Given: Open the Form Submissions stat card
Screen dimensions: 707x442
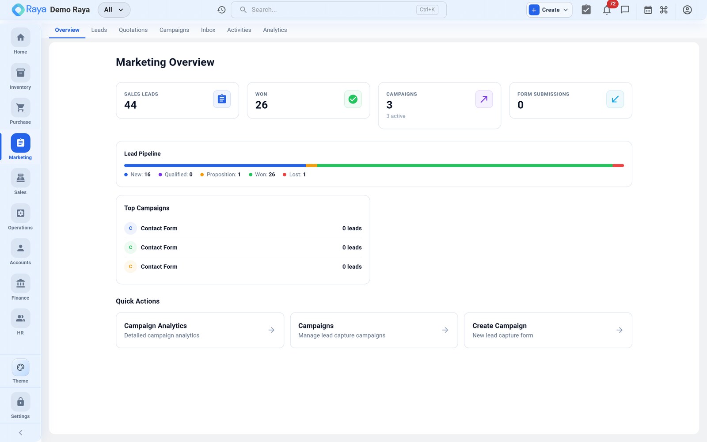Looking at the screenshot, I should pos(570,100).
